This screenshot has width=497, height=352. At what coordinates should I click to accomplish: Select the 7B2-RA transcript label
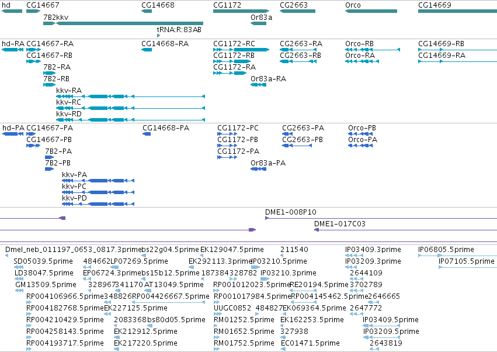(x=57, y=67)
